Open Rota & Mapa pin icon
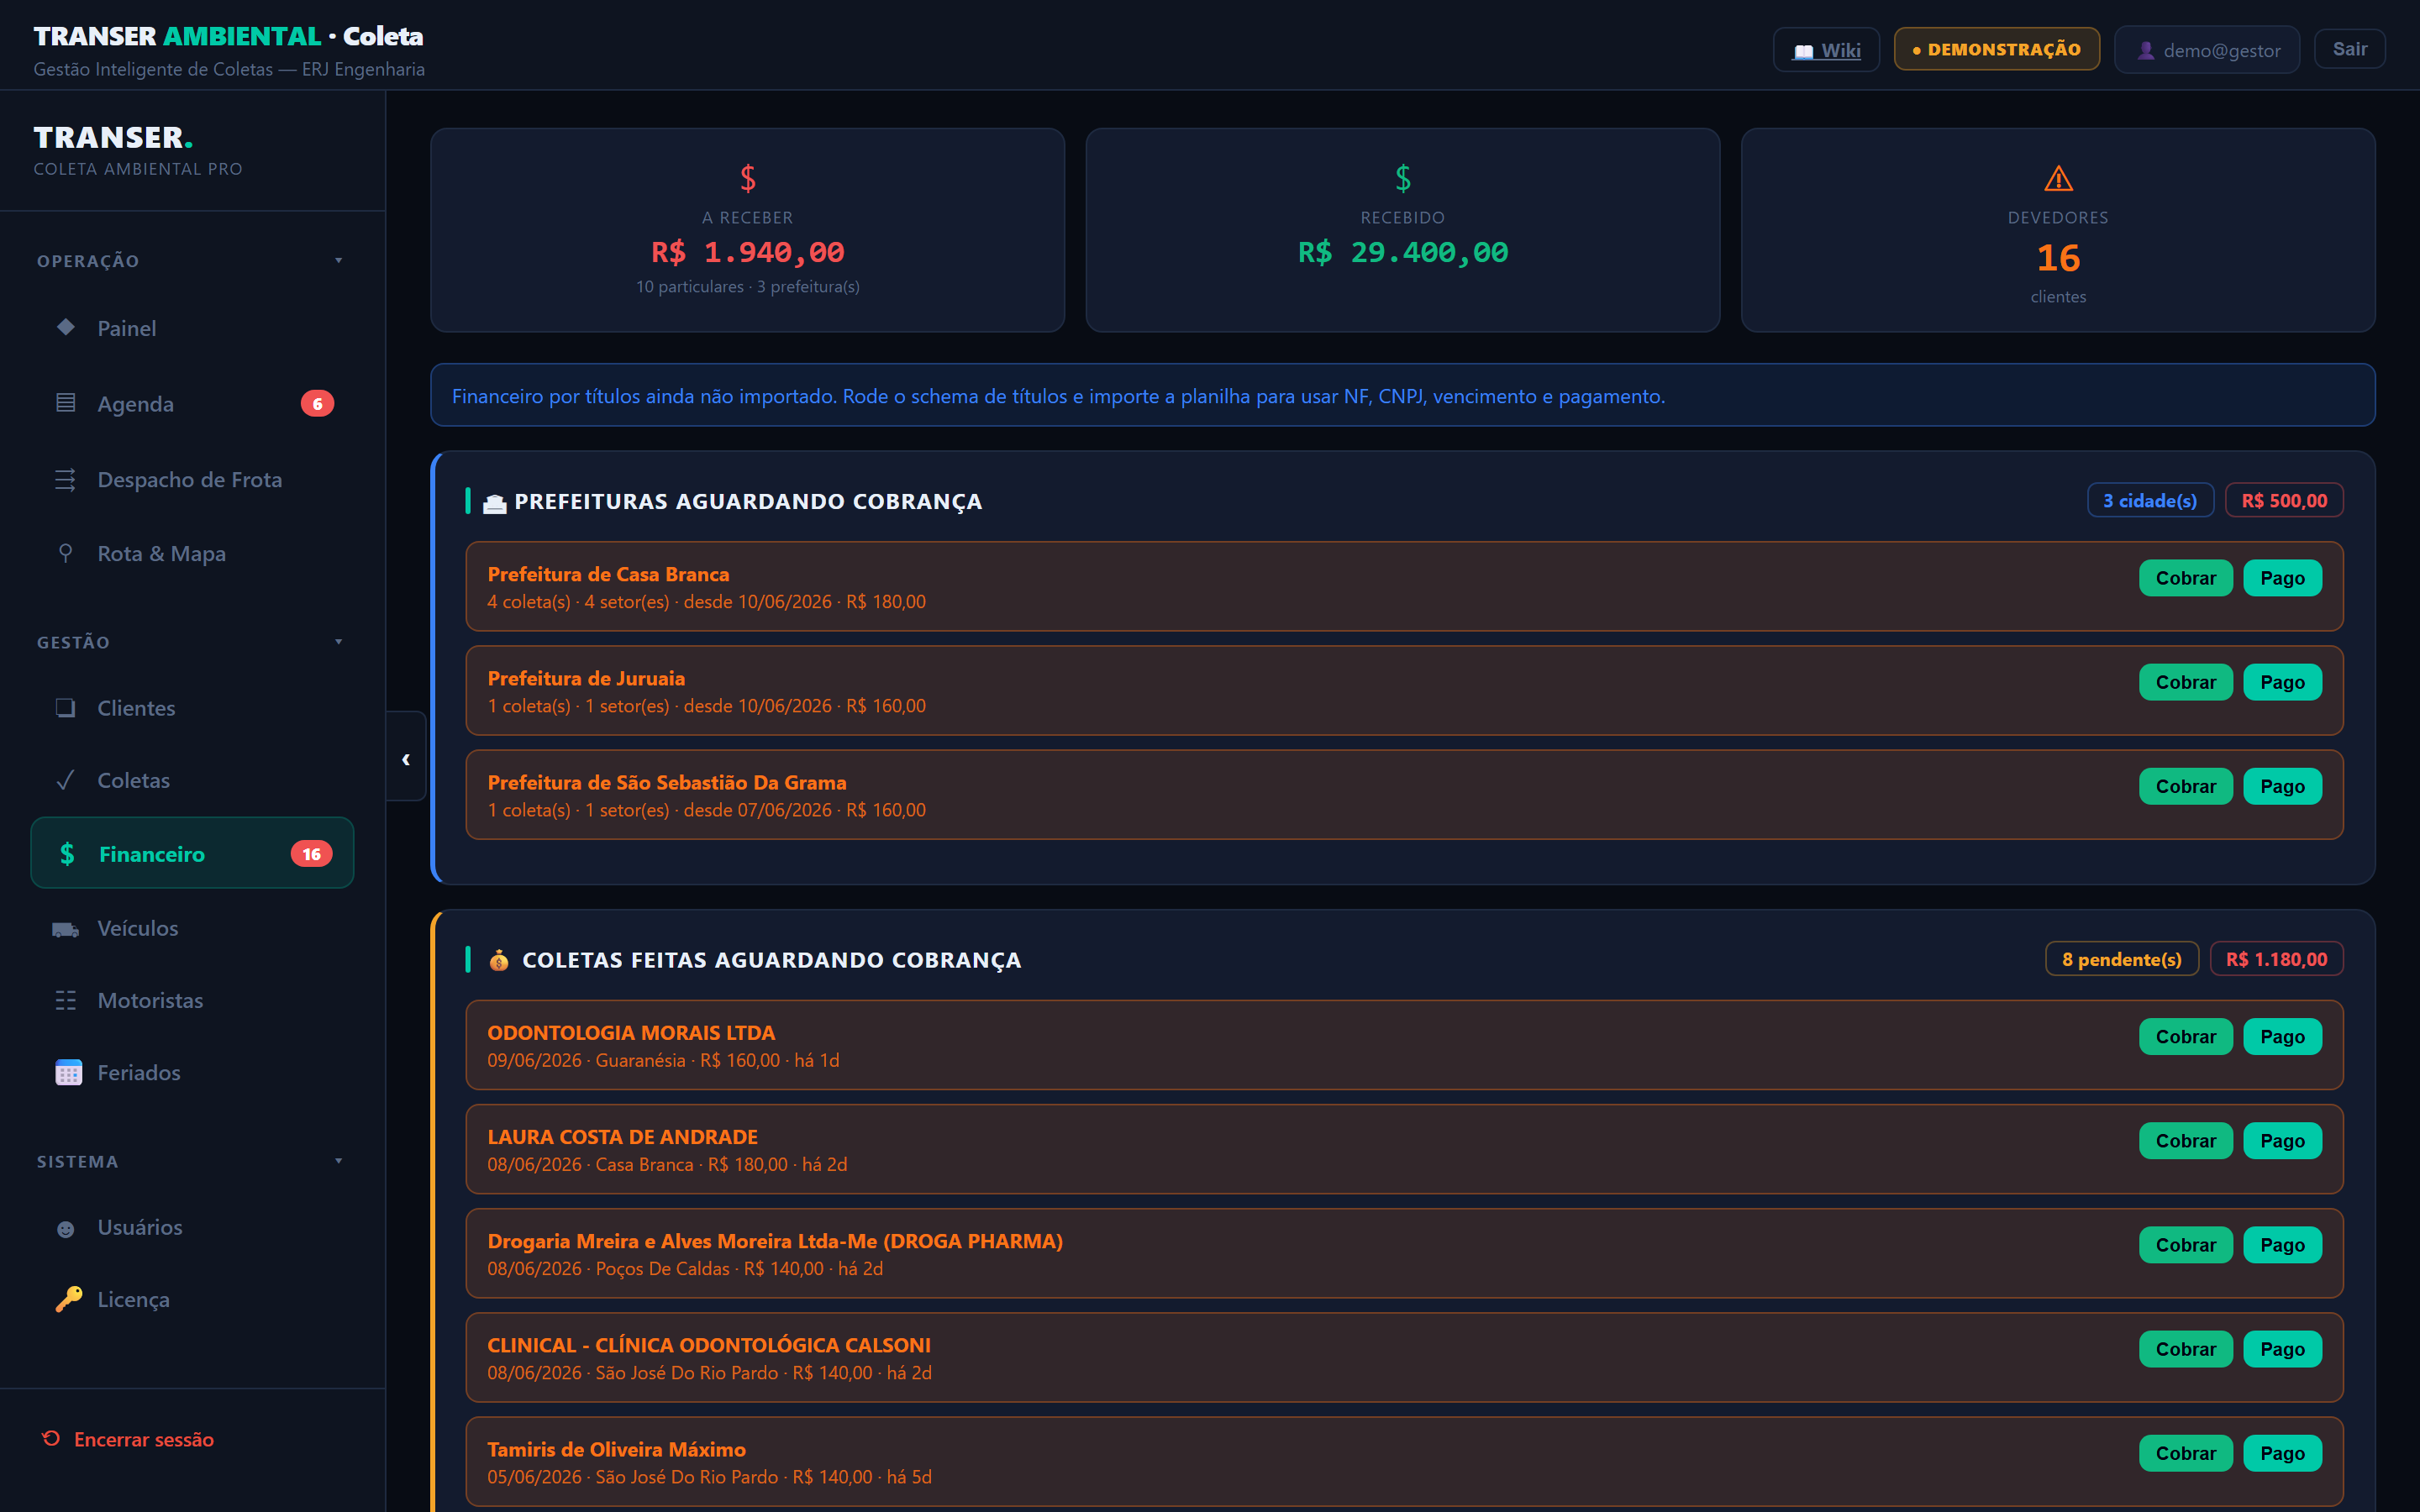The image size is (2420, 1512). 66,553
